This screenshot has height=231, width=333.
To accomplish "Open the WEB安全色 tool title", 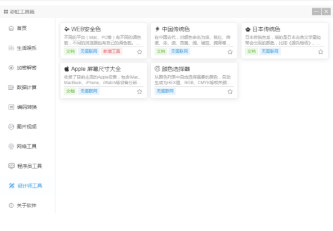I will pos(86,29).
